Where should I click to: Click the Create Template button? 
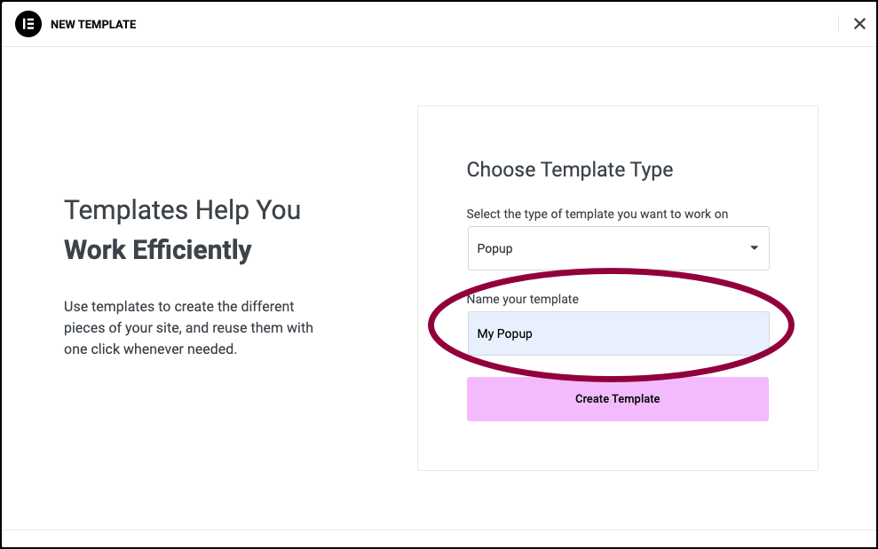click(x=618, y=399)
